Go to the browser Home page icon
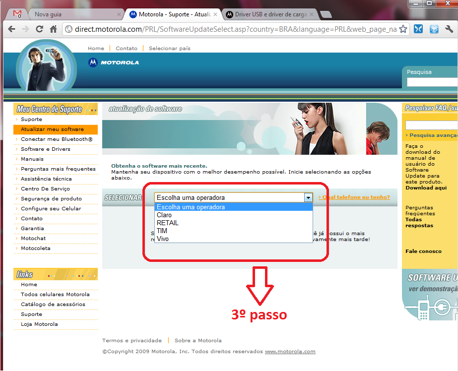Screen dimensions: 458x371 [x=53, y=29]
